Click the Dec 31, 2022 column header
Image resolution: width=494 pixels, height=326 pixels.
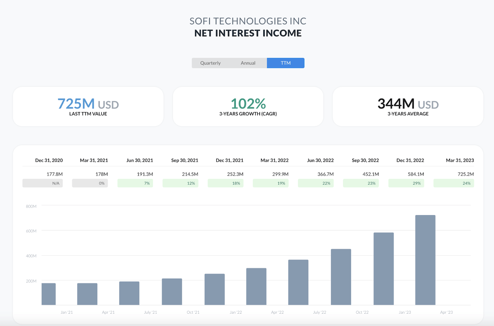[x=410, y=160]
